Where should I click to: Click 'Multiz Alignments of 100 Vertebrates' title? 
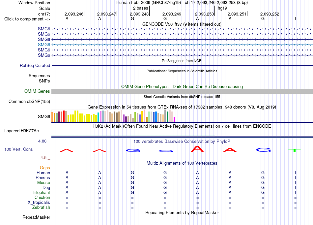182,163
